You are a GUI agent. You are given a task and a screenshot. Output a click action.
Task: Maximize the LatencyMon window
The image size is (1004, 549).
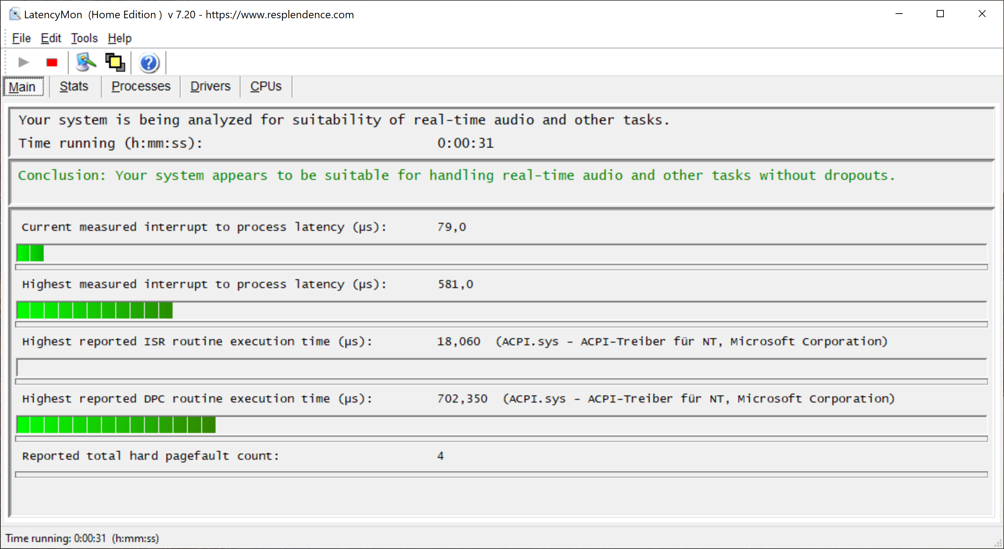pyautogui.click(x=940, y=14)
